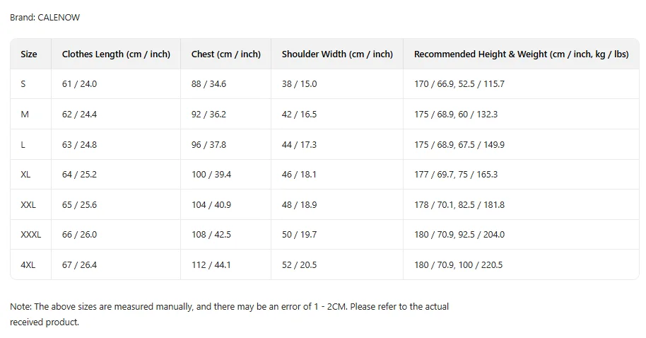
Task: Click the 4XL size cell
Action: [x=28, y=265]
